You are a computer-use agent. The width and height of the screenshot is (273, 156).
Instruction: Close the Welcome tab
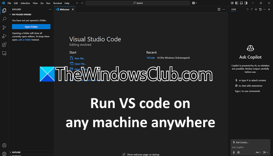(x=73, y=9)
